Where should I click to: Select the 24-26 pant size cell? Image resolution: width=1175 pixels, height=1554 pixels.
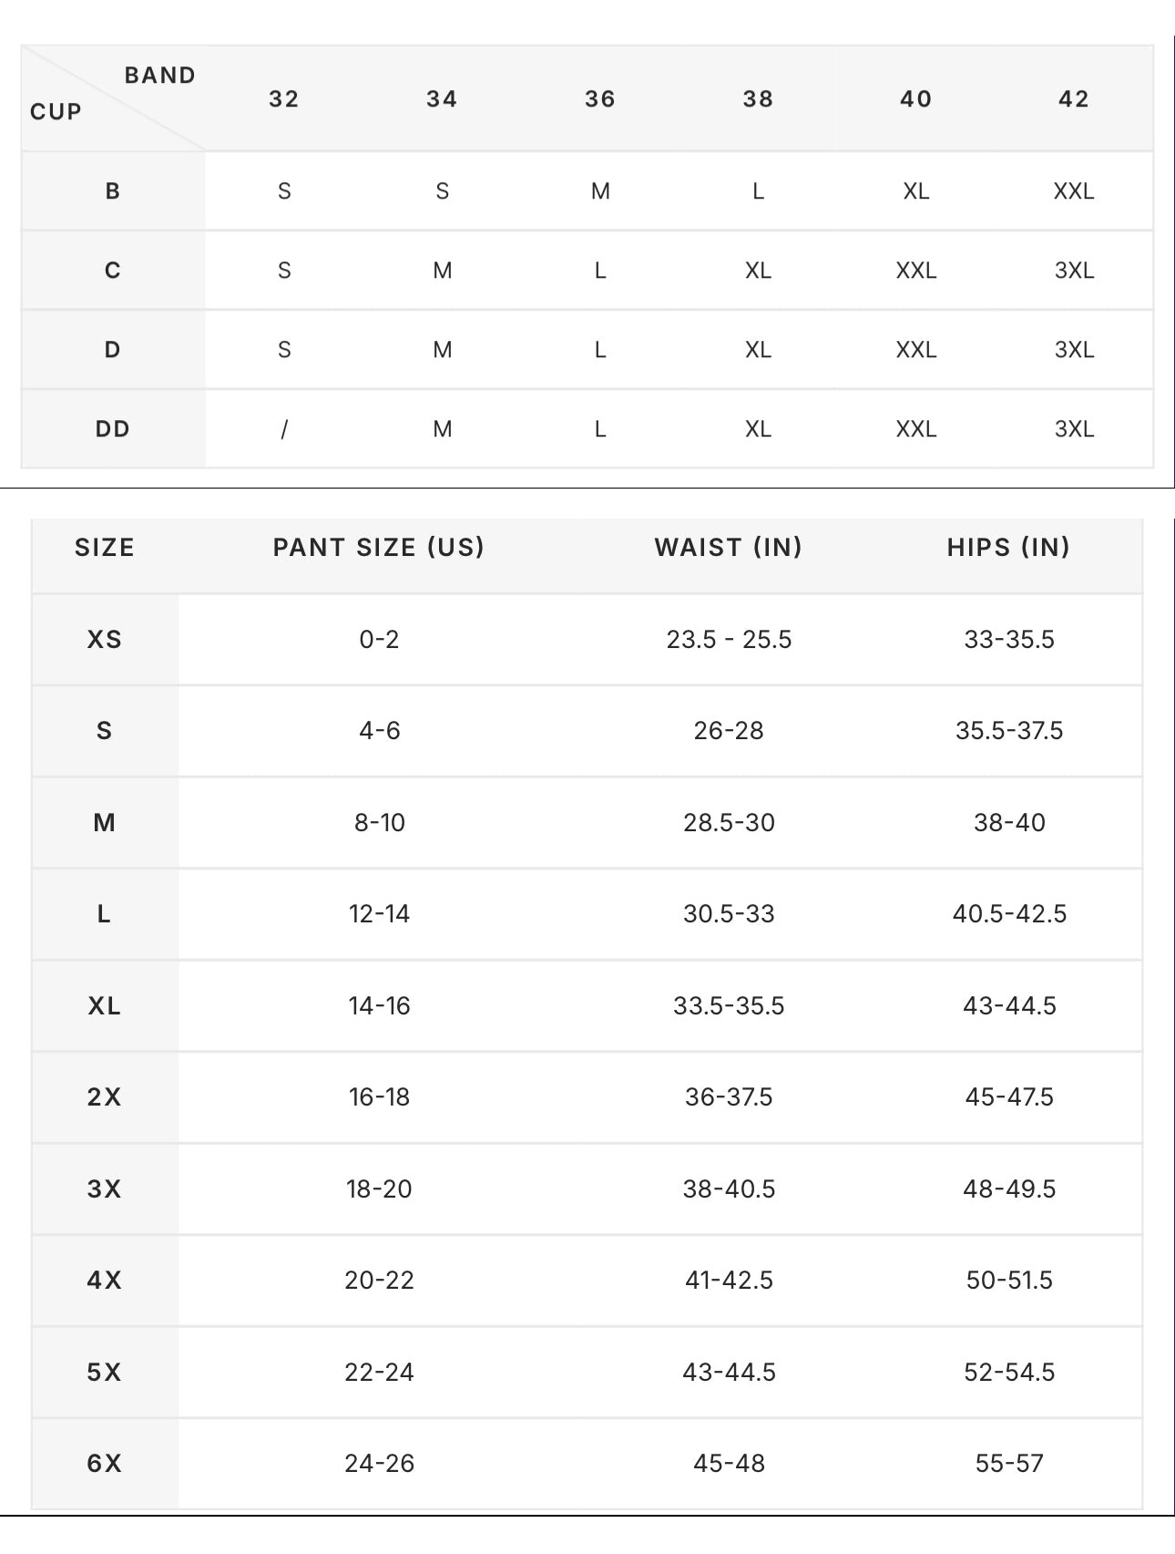click(x=379, y=1464)
